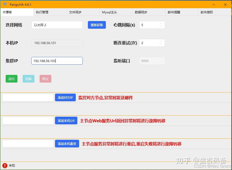Open the 文件同步 tab
Image resolution: width=232 pixels, height=170 pixels.
(75, 12)
